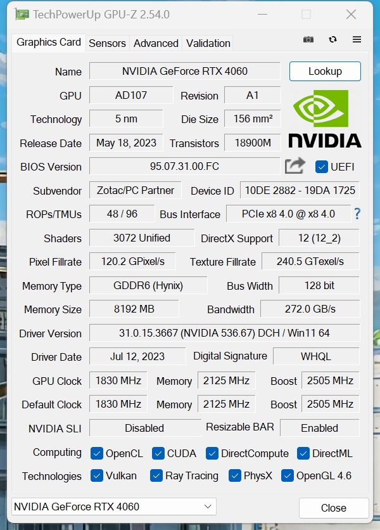Click the Bus Interface question mark icon
Viewport: 380px width, 530px height.
tap(357, 214)
